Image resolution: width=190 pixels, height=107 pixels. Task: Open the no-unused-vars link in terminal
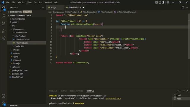113,98
